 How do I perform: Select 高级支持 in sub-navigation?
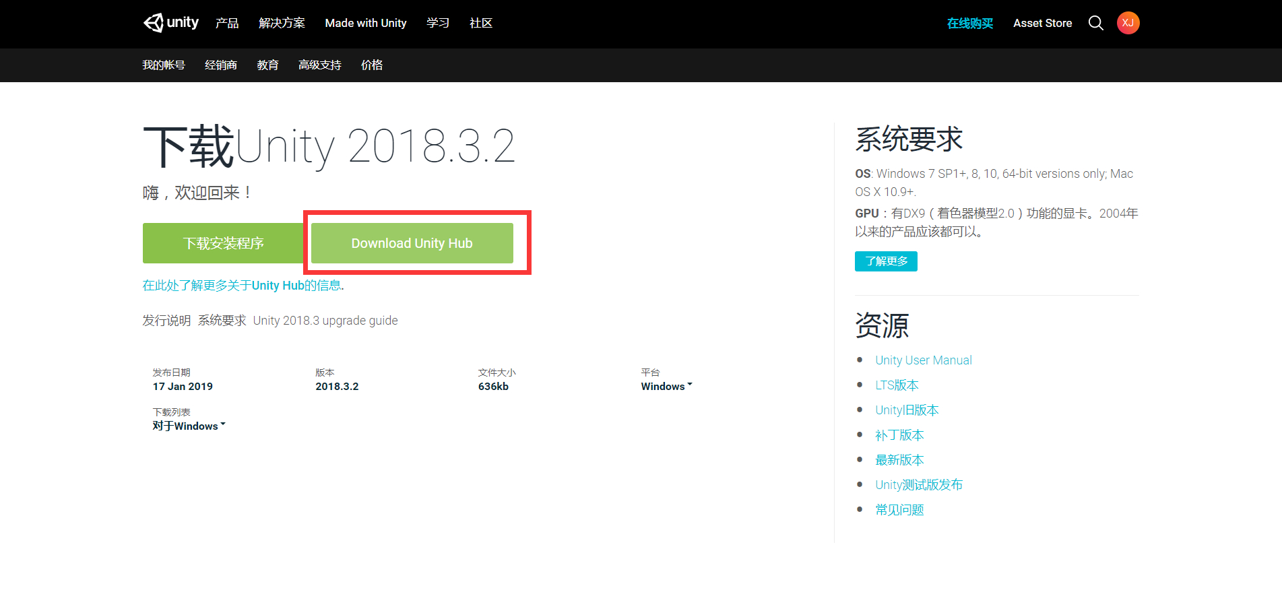[320, 65]
